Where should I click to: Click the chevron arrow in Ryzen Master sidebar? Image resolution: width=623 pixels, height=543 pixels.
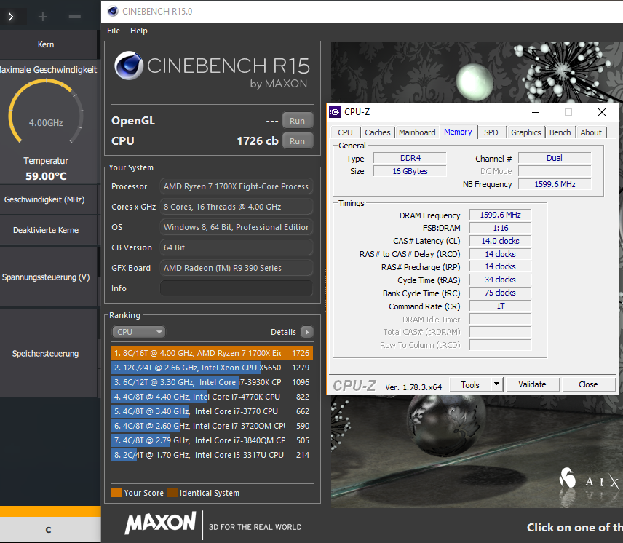click(x=11, y=17)
